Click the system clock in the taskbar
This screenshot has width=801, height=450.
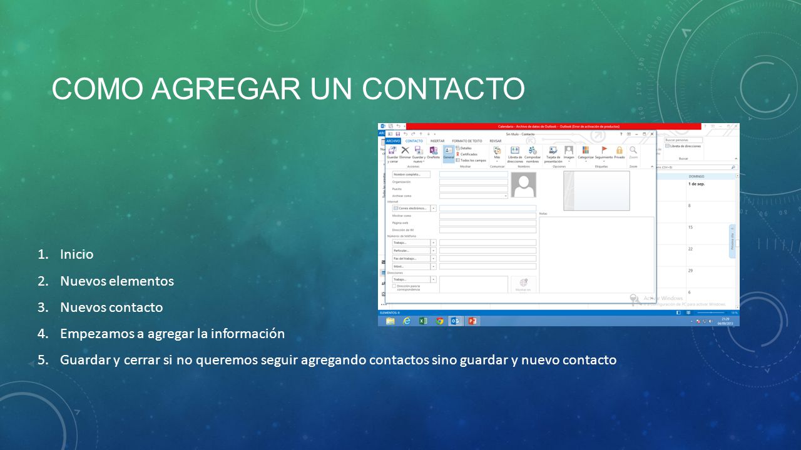click(725, 321)
